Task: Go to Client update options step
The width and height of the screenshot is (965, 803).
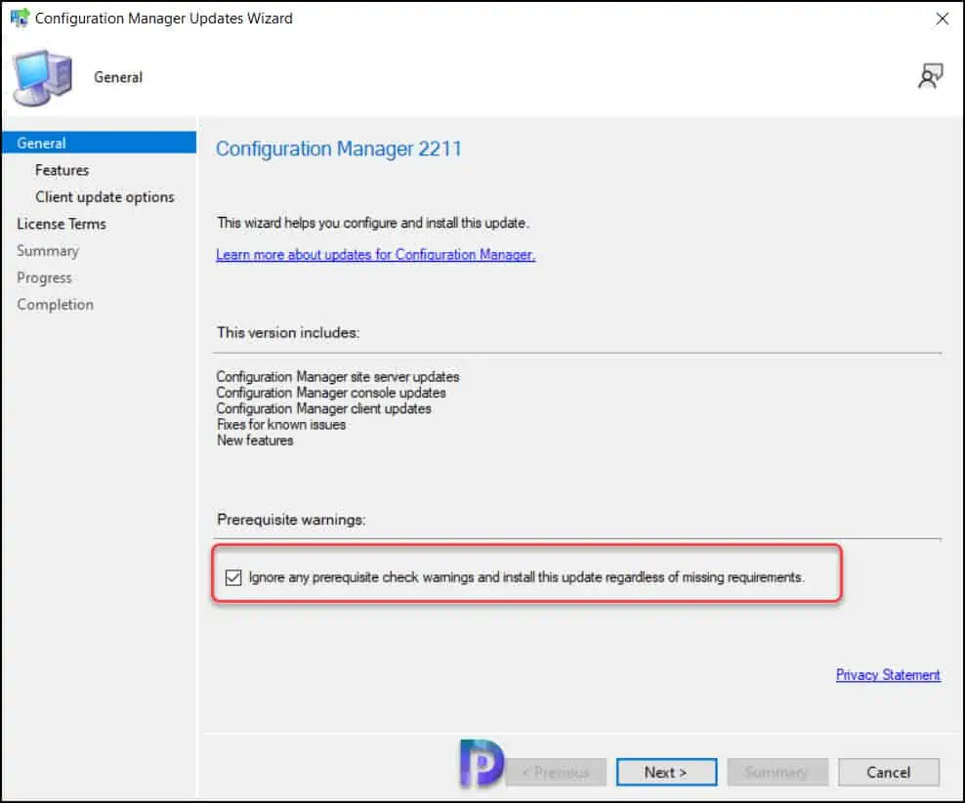Action: click(x=105, y=197)
